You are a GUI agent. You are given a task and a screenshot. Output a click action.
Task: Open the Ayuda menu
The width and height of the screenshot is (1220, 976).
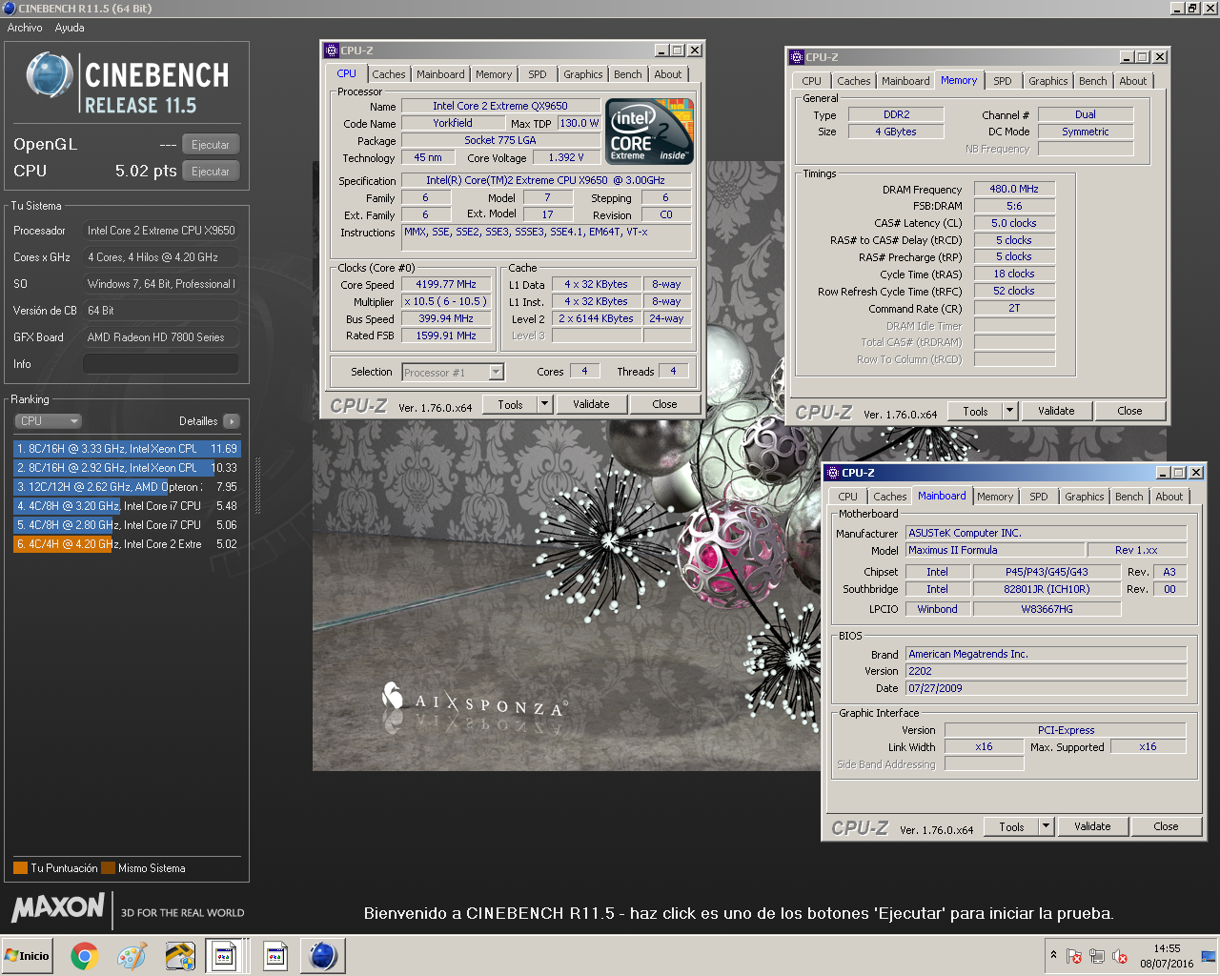coord(70,28)
